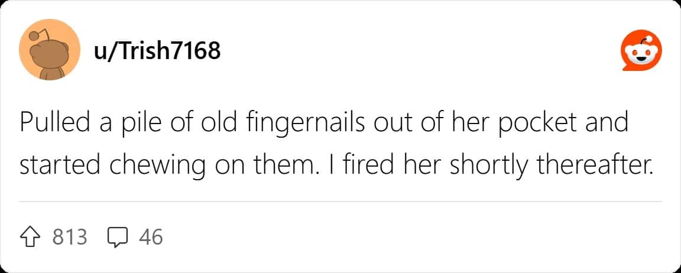
Task: Click the 46 comments count
Action: [x=151, y=238]
